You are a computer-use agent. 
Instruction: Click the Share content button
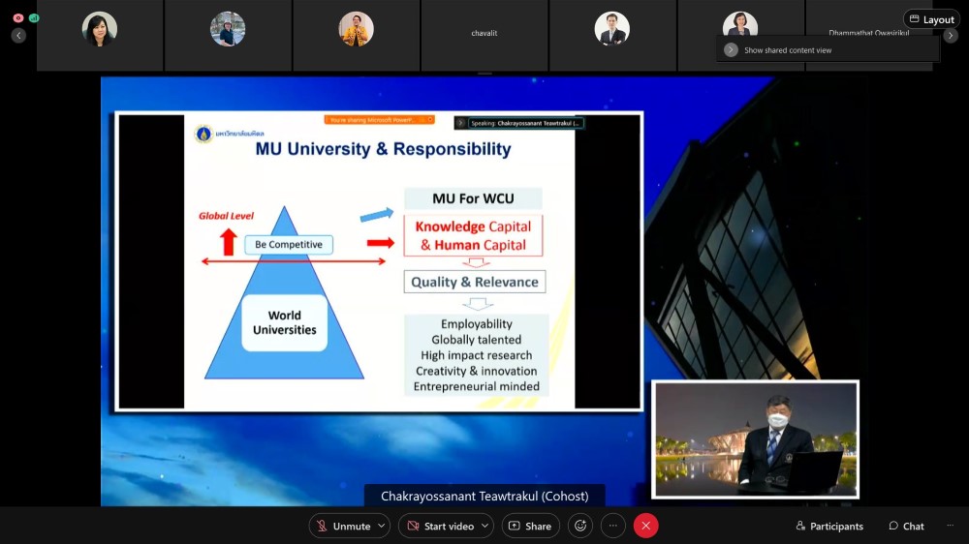tap(530, 526)
